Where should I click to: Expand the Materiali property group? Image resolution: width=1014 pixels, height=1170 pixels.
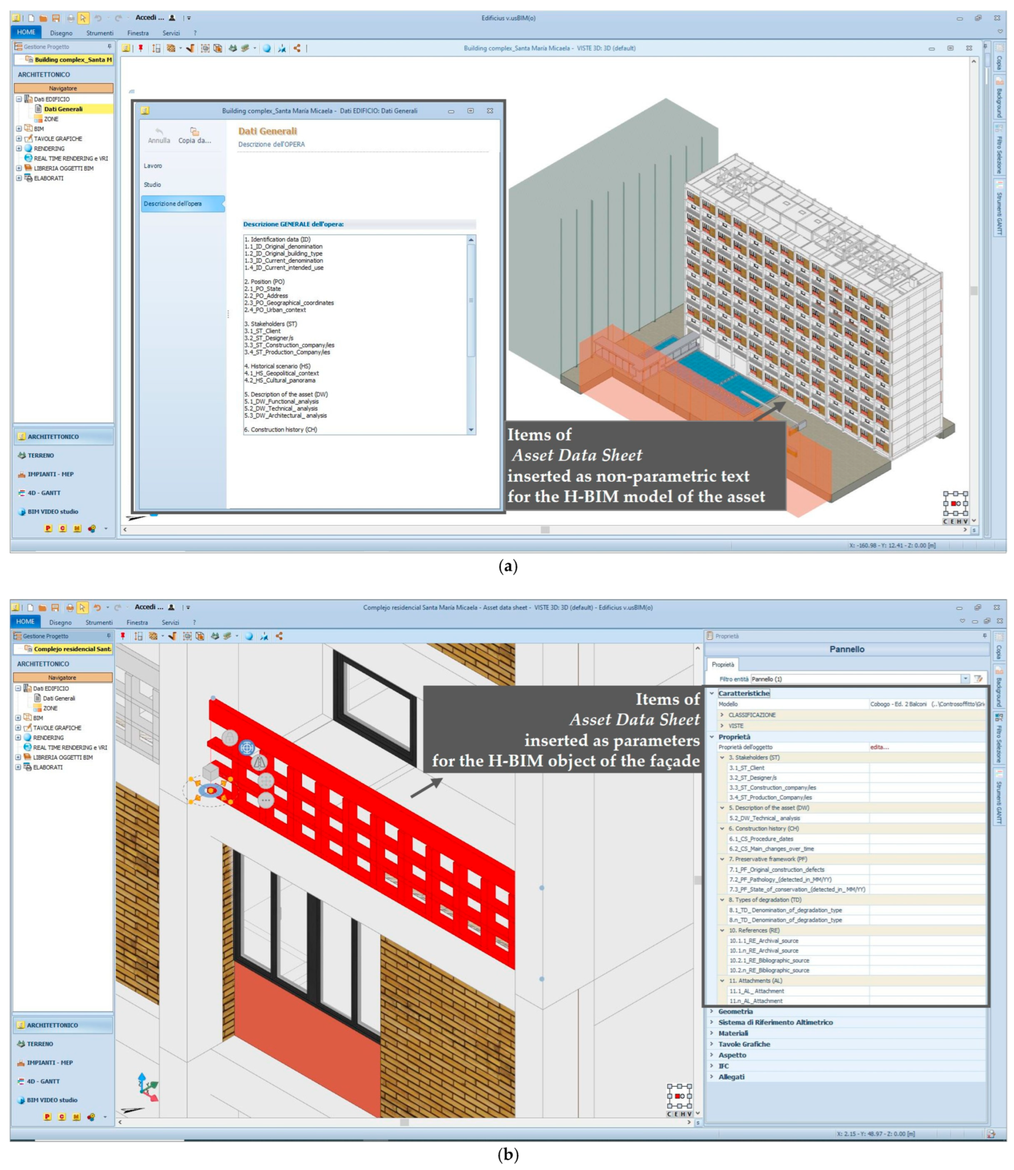click(712, 1033)
